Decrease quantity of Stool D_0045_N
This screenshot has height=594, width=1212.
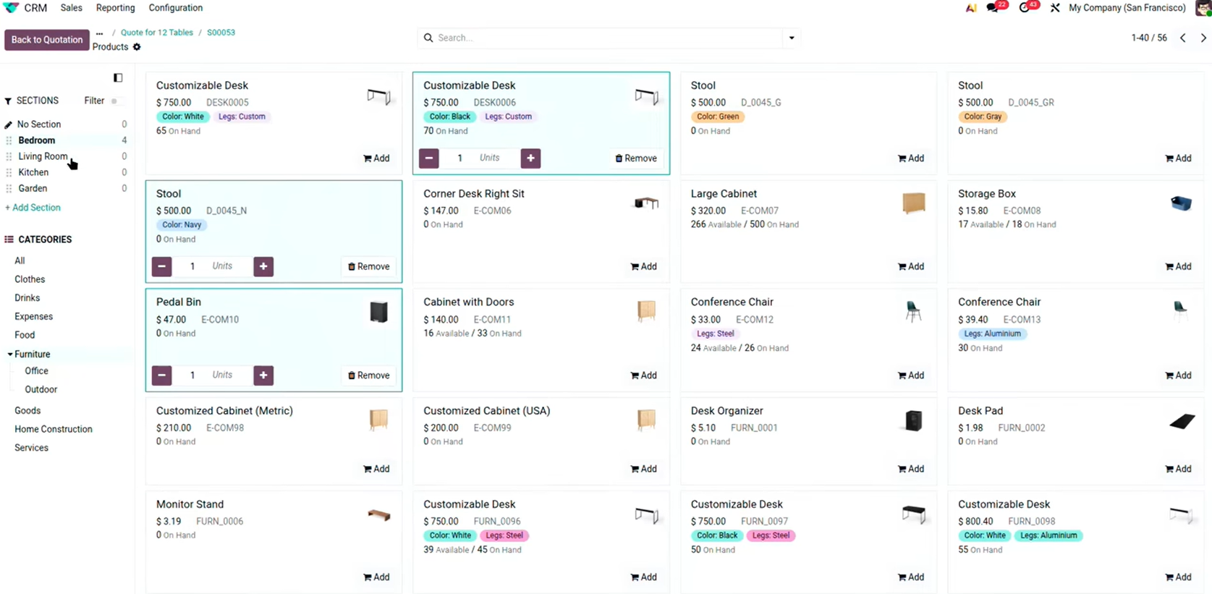tap(162, 266)
